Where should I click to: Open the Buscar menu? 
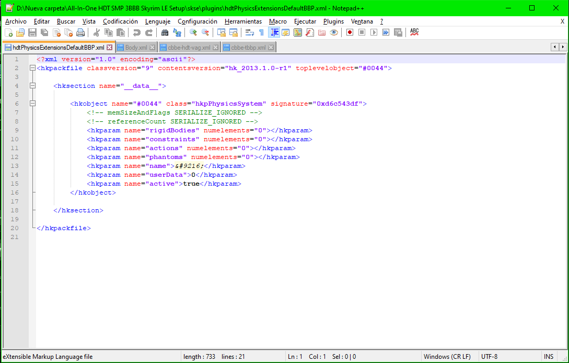click(x=66, y=21)
